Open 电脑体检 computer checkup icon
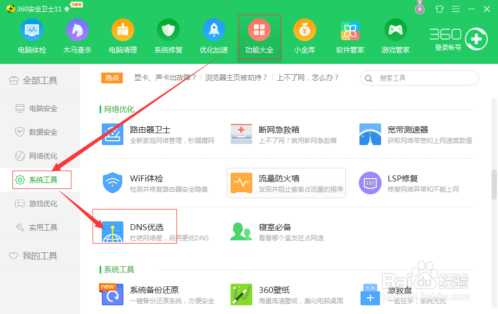Image resolution: width=498 pixels, height=314 pixels. (32, 30)
